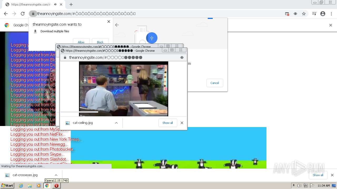Screen dimensions: 337x189
Task: Click the 11:34 AM system clock
Action: (x=324, y=186)
